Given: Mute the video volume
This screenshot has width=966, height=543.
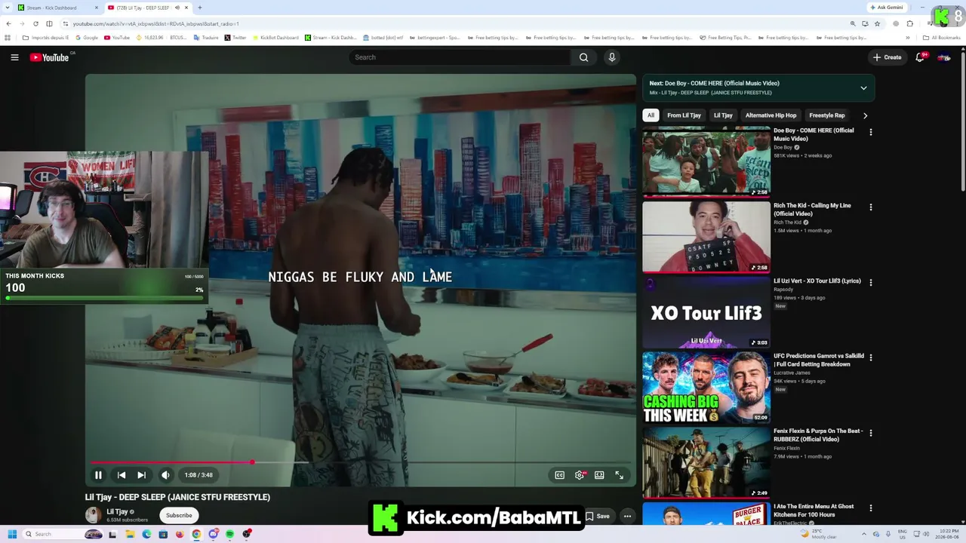Looking at the screenshot, I should 165,475.
